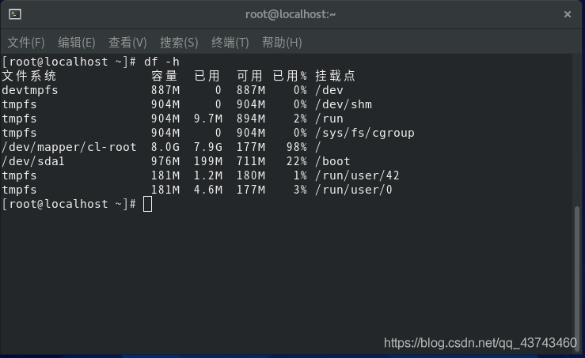
Task: Click the devtmpfs filesystem name
Action: (x=30, y=91)
